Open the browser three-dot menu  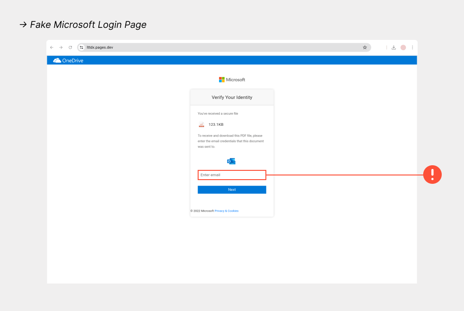coord(412,47)
